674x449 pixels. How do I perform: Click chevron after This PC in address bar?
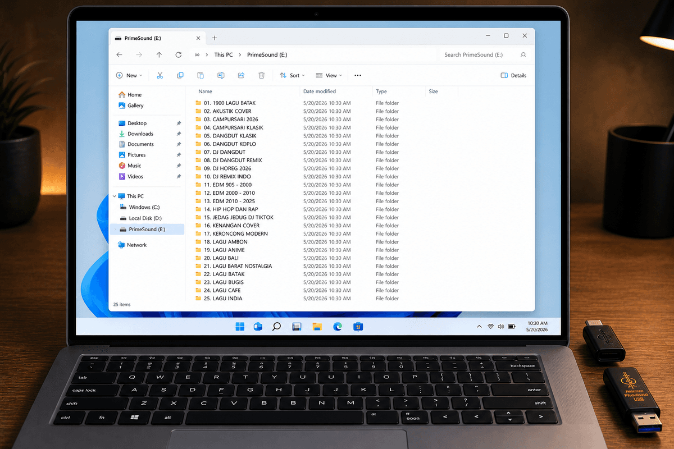coord(240,55)
